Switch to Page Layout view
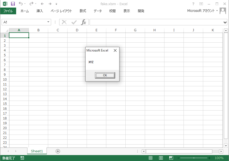The image size is (229, 161). (x=161, y=158)
